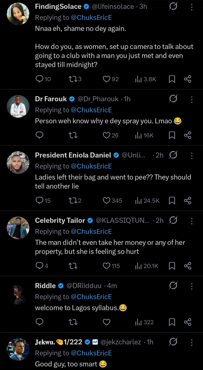
Task: Like Dr Farouk's reply
Action: coord(107,135)
